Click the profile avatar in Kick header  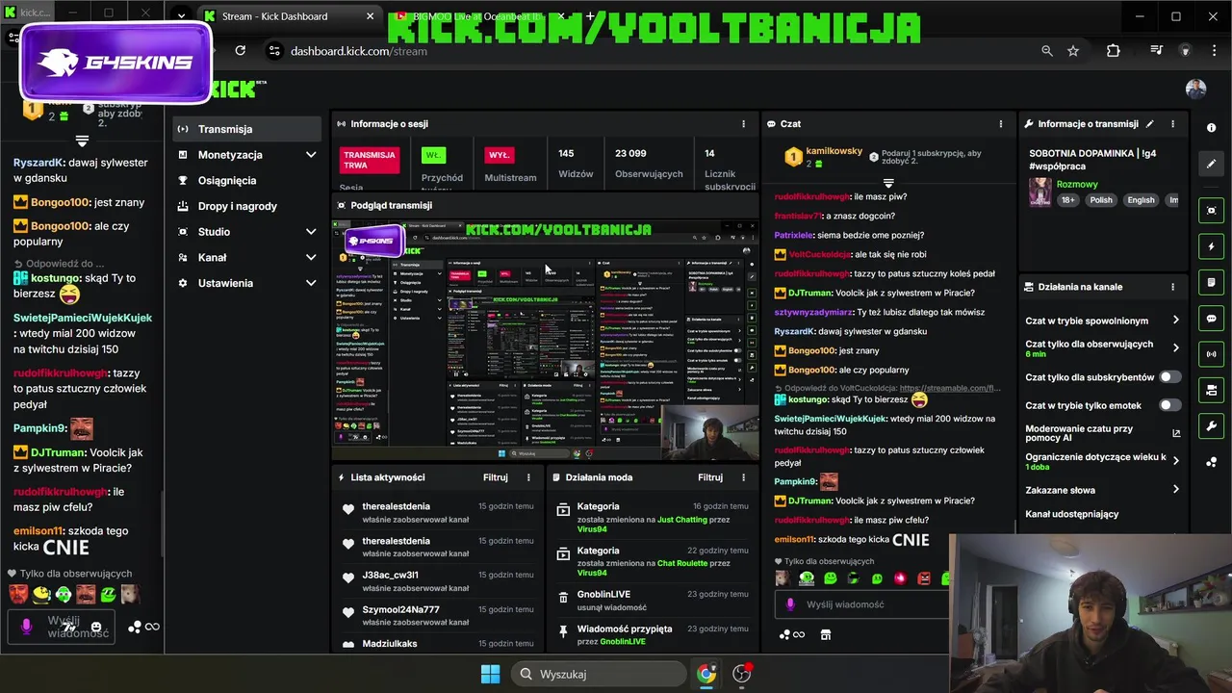point(1195,90)
